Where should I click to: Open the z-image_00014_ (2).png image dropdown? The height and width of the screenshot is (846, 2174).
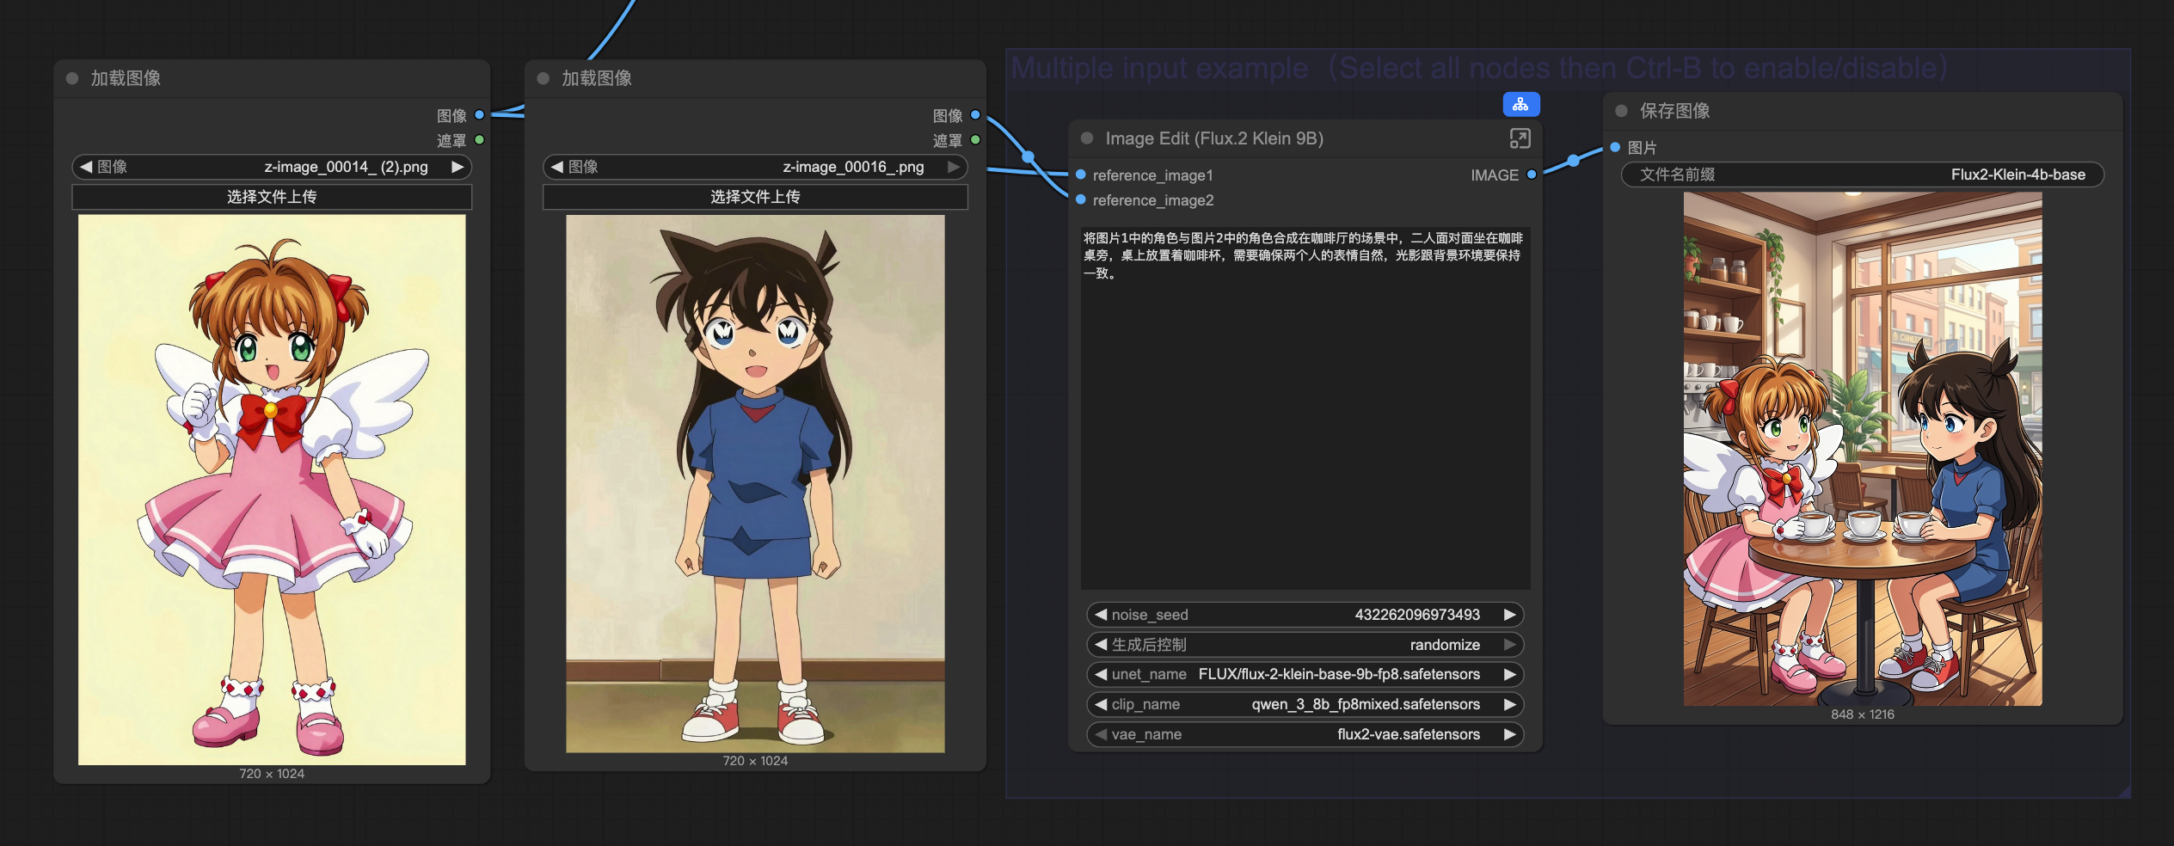click(272, 167)
